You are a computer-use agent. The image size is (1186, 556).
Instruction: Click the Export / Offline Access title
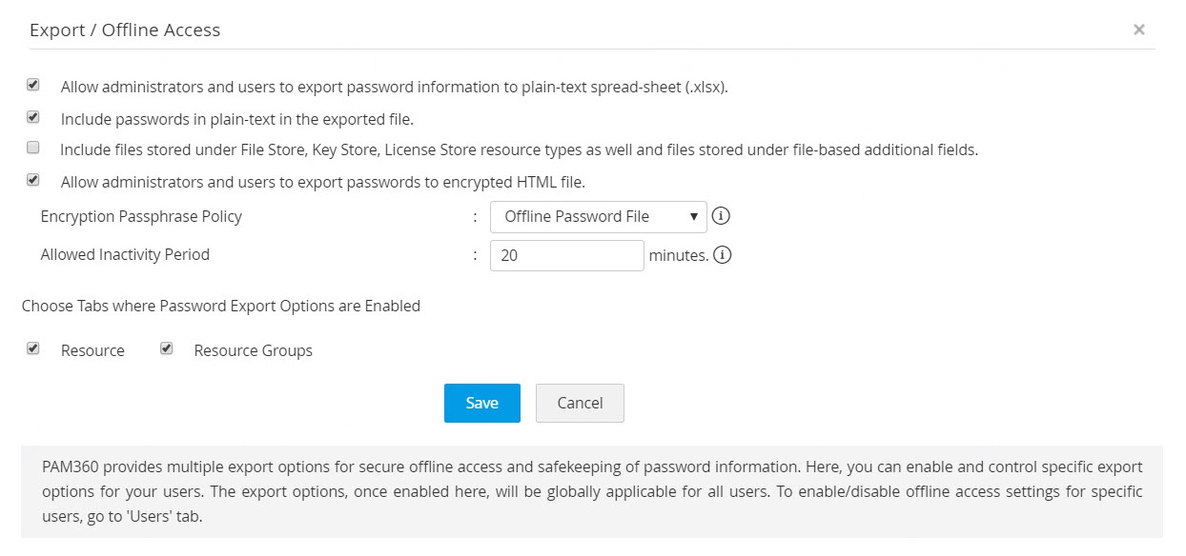click(125, 30)
